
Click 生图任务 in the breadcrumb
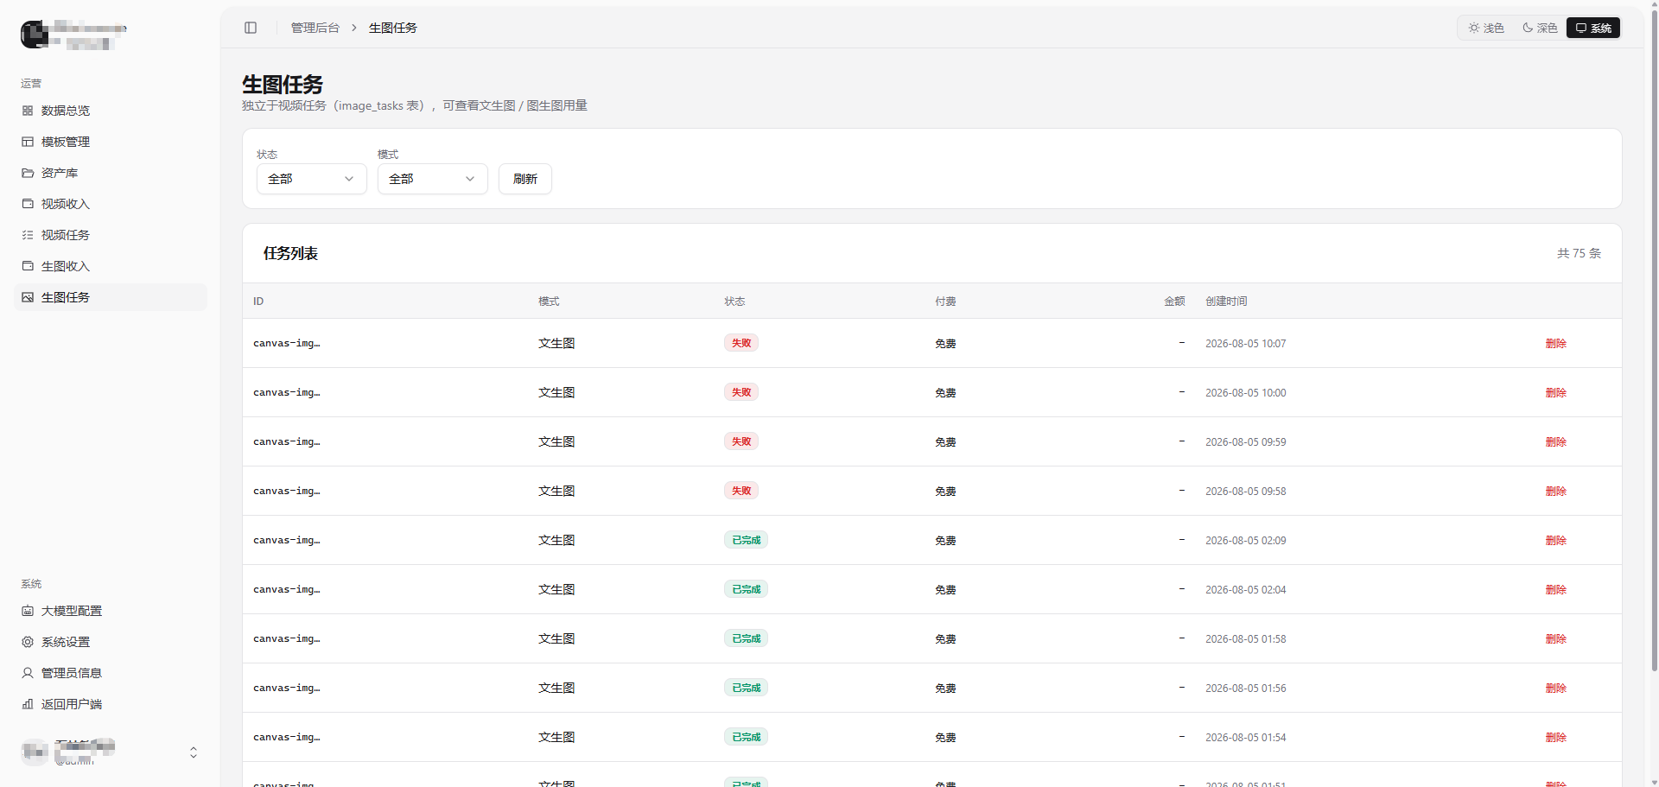point(393,28)
